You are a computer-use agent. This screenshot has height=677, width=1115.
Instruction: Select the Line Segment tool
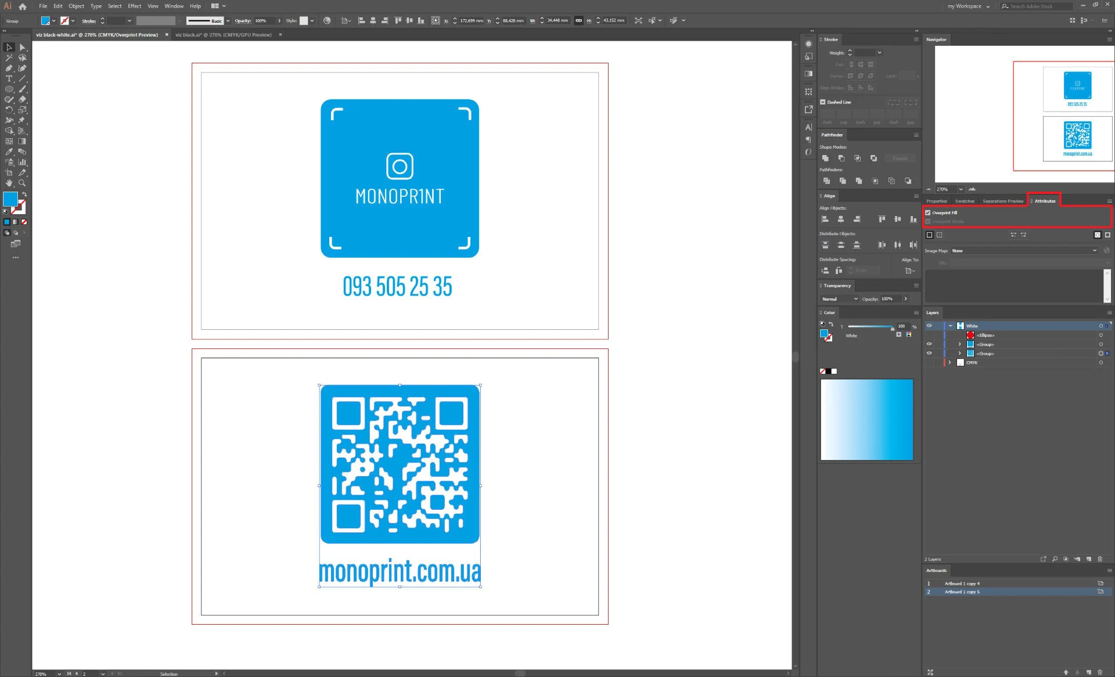click(x=22, y=79)
